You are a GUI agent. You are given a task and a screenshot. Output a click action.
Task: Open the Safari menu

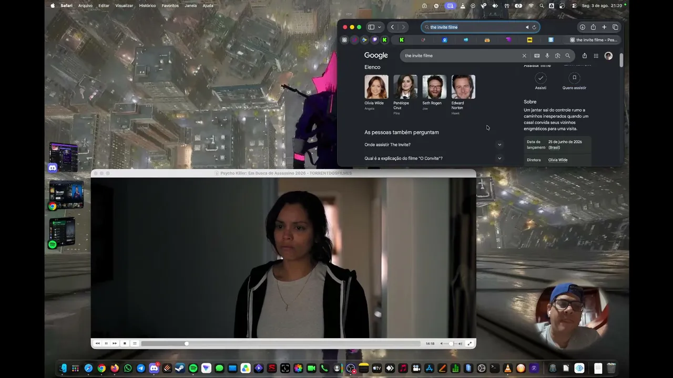point(66,6)
